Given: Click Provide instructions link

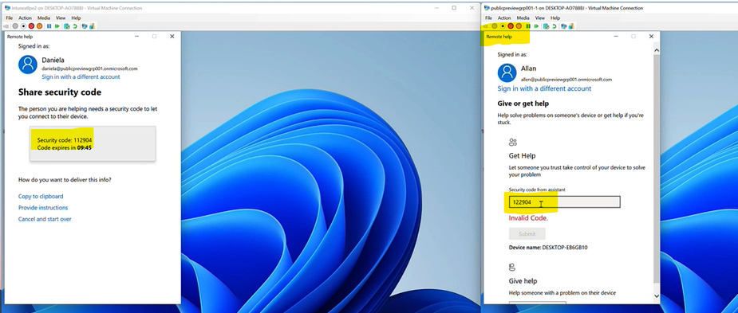Looking at the screenshot, I should point(43,208).
